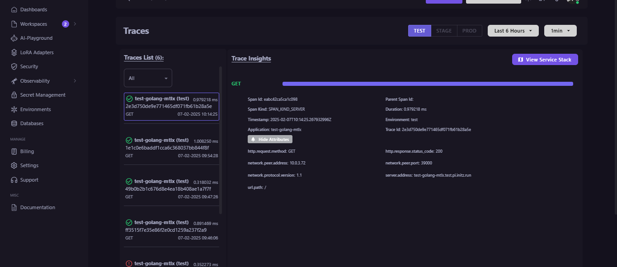Click Application: test-golang-mtlx attribute
The height and width of the screenshot is (267, 617).
click(274, 130)
